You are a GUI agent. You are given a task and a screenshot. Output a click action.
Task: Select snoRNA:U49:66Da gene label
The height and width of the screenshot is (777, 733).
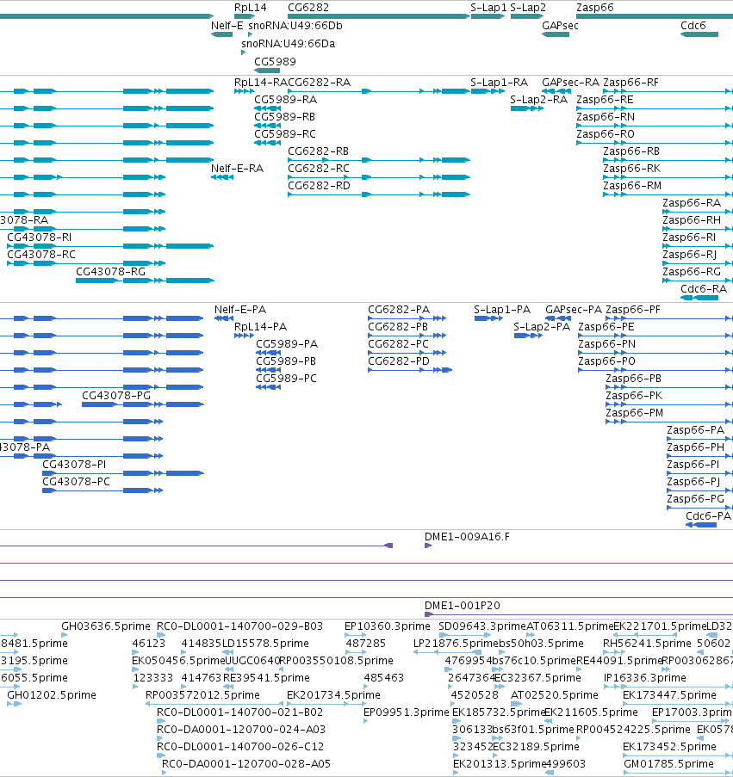[289, 44]
